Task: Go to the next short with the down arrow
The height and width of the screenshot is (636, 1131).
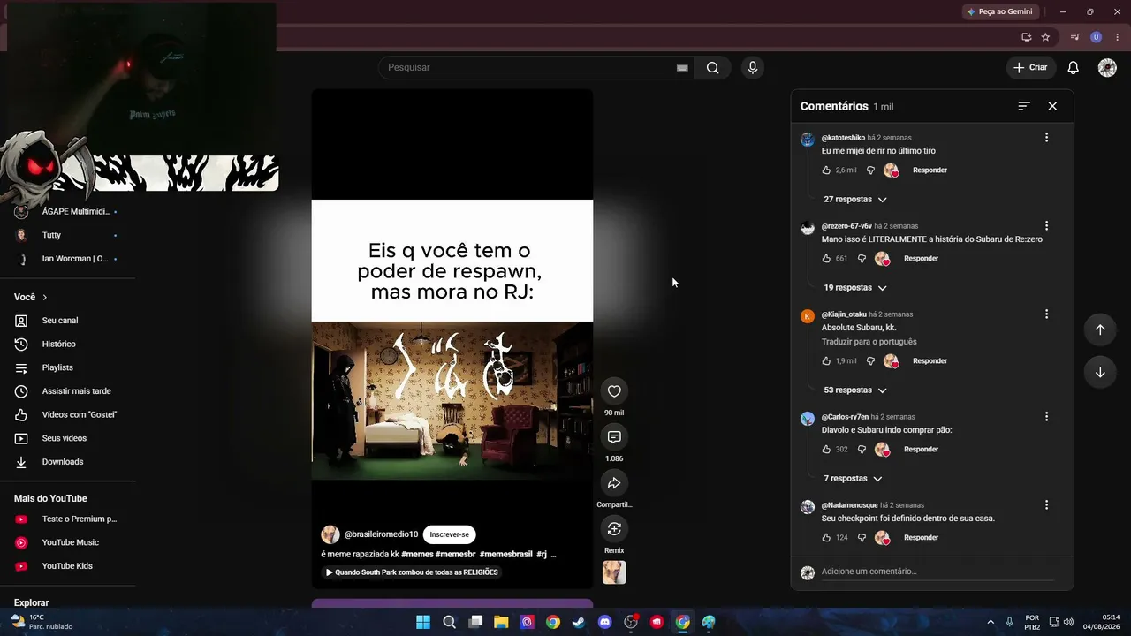Action: click(1100, 372)
